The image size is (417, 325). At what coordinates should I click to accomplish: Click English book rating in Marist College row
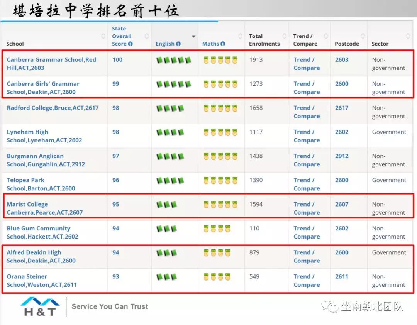166,205
